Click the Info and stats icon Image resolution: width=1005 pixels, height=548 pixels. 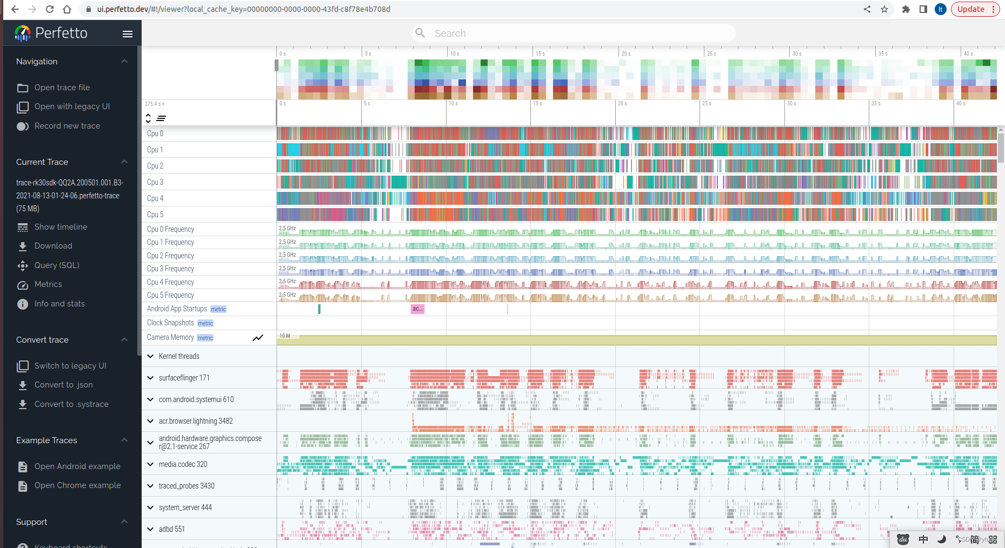23,304
